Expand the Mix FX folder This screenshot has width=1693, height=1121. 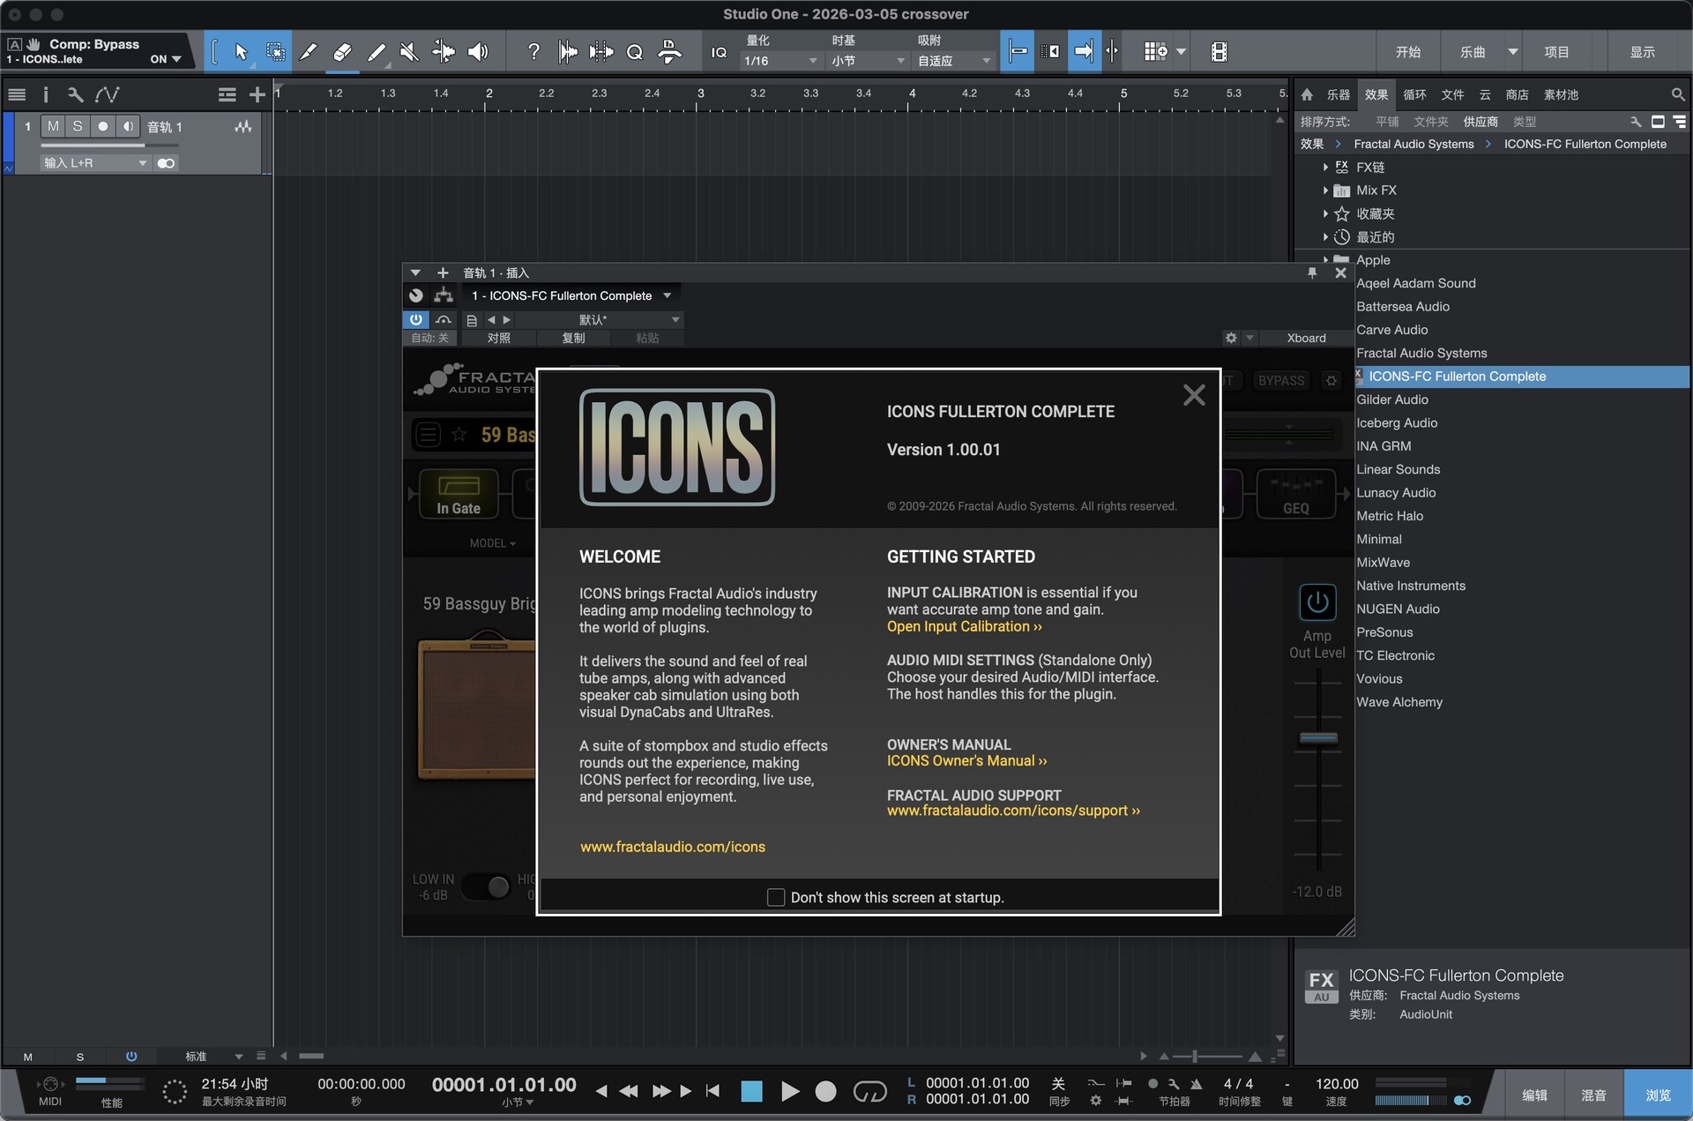tap(1325, 191)
